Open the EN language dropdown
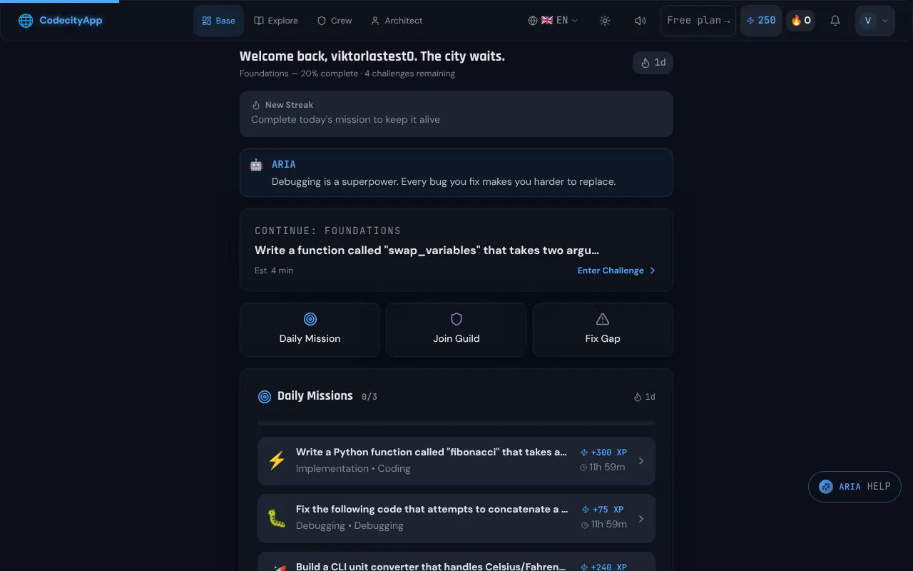The image size is (913, 571). [x=553, y=21]
